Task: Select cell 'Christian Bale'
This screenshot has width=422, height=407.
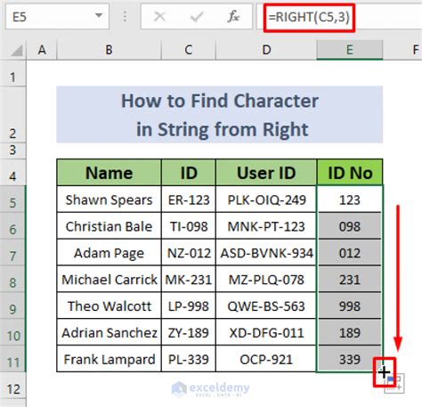Action: click(109, 226)
